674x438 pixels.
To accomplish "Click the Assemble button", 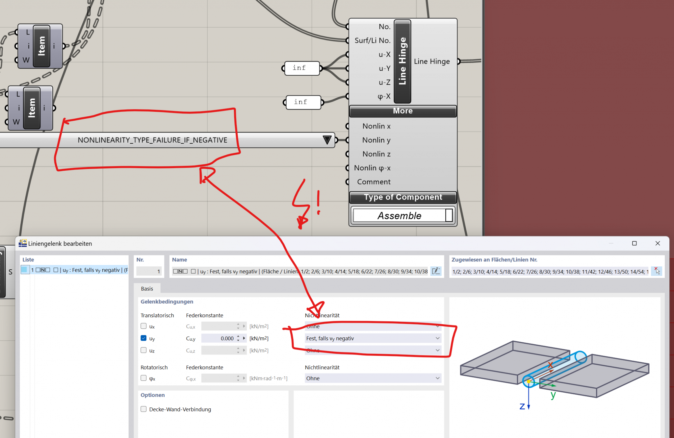I will tap(399, 216).
